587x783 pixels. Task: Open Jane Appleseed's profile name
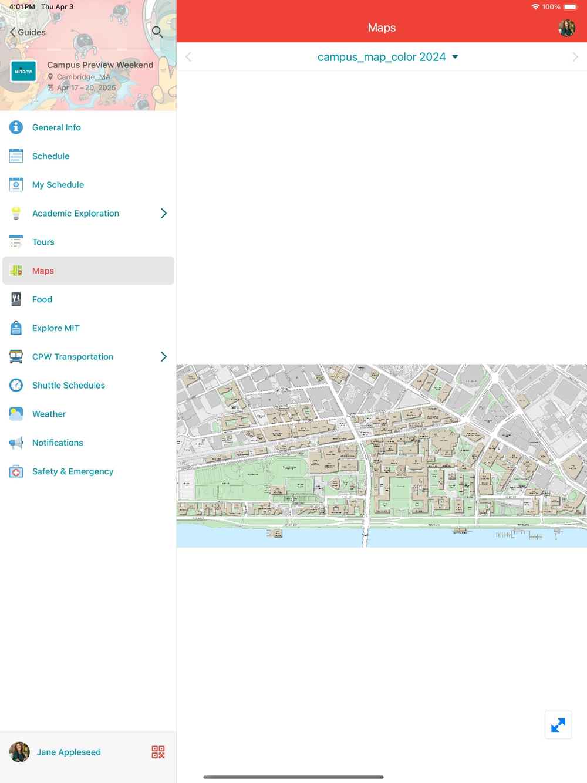point(69,752)
